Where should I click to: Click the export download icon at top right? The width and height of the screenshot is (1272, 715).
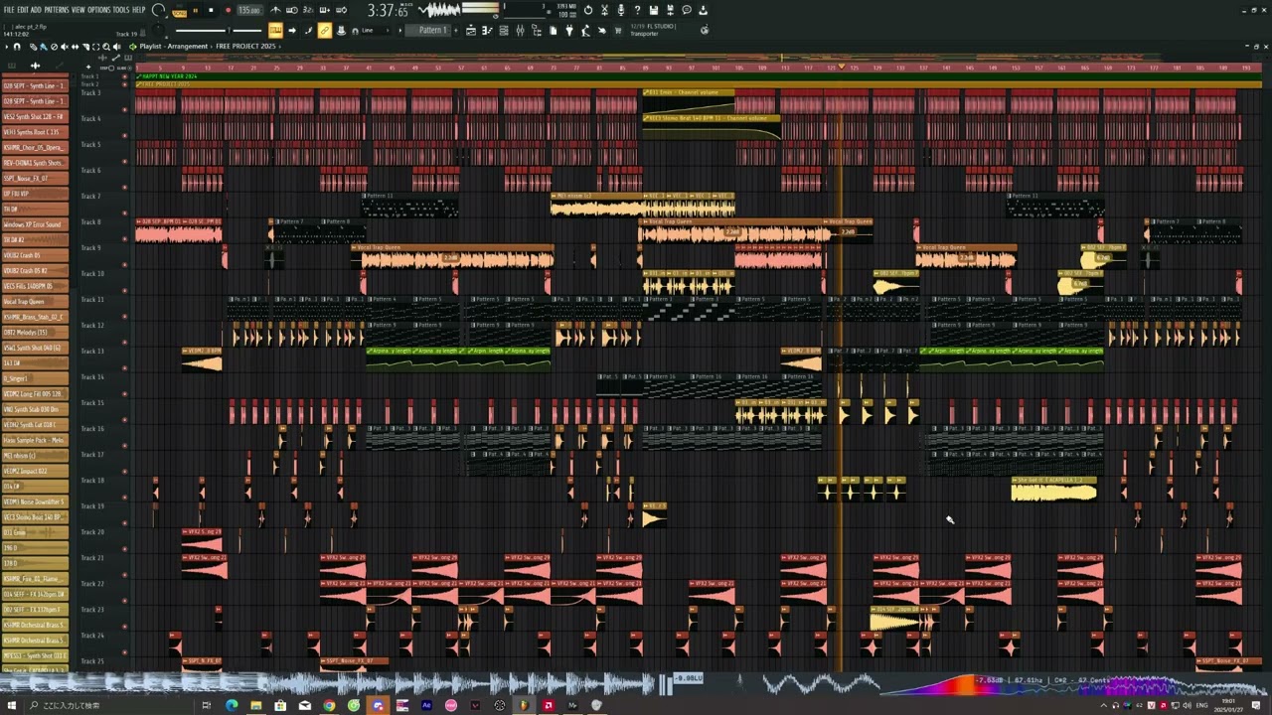point(703,10)
